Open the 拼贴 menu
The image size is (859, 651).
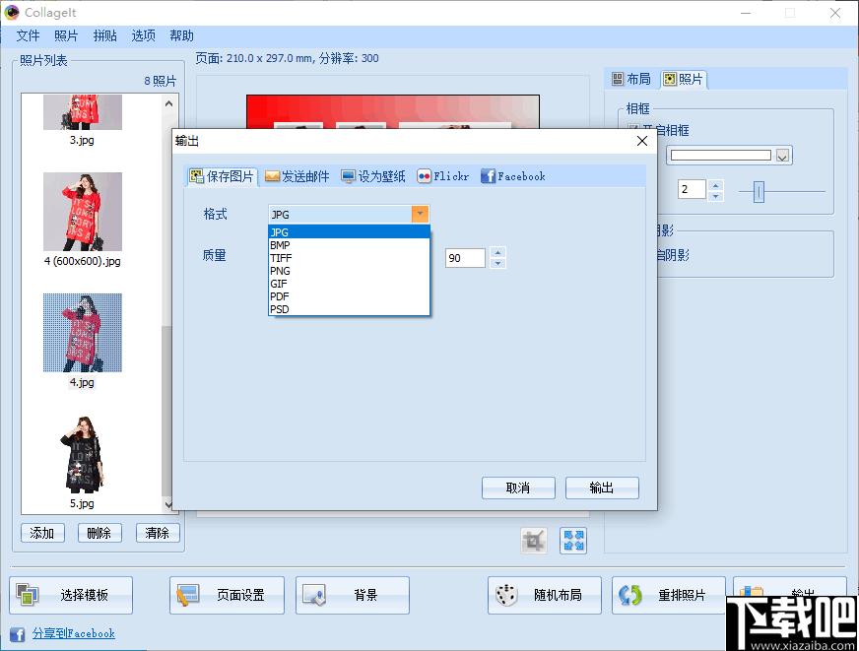[x=105, y=36]
